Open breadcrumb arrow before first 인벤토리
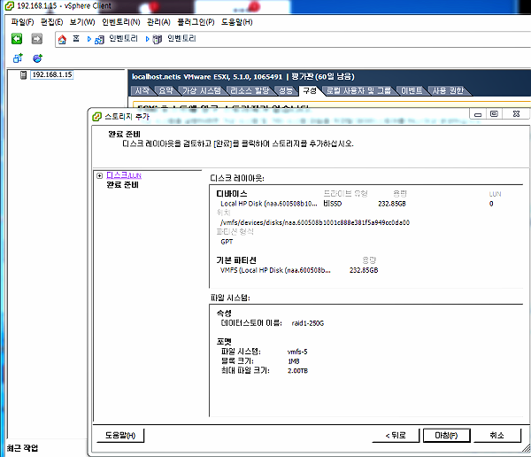Viewport: 531px width, 457px height. (89, 39)
